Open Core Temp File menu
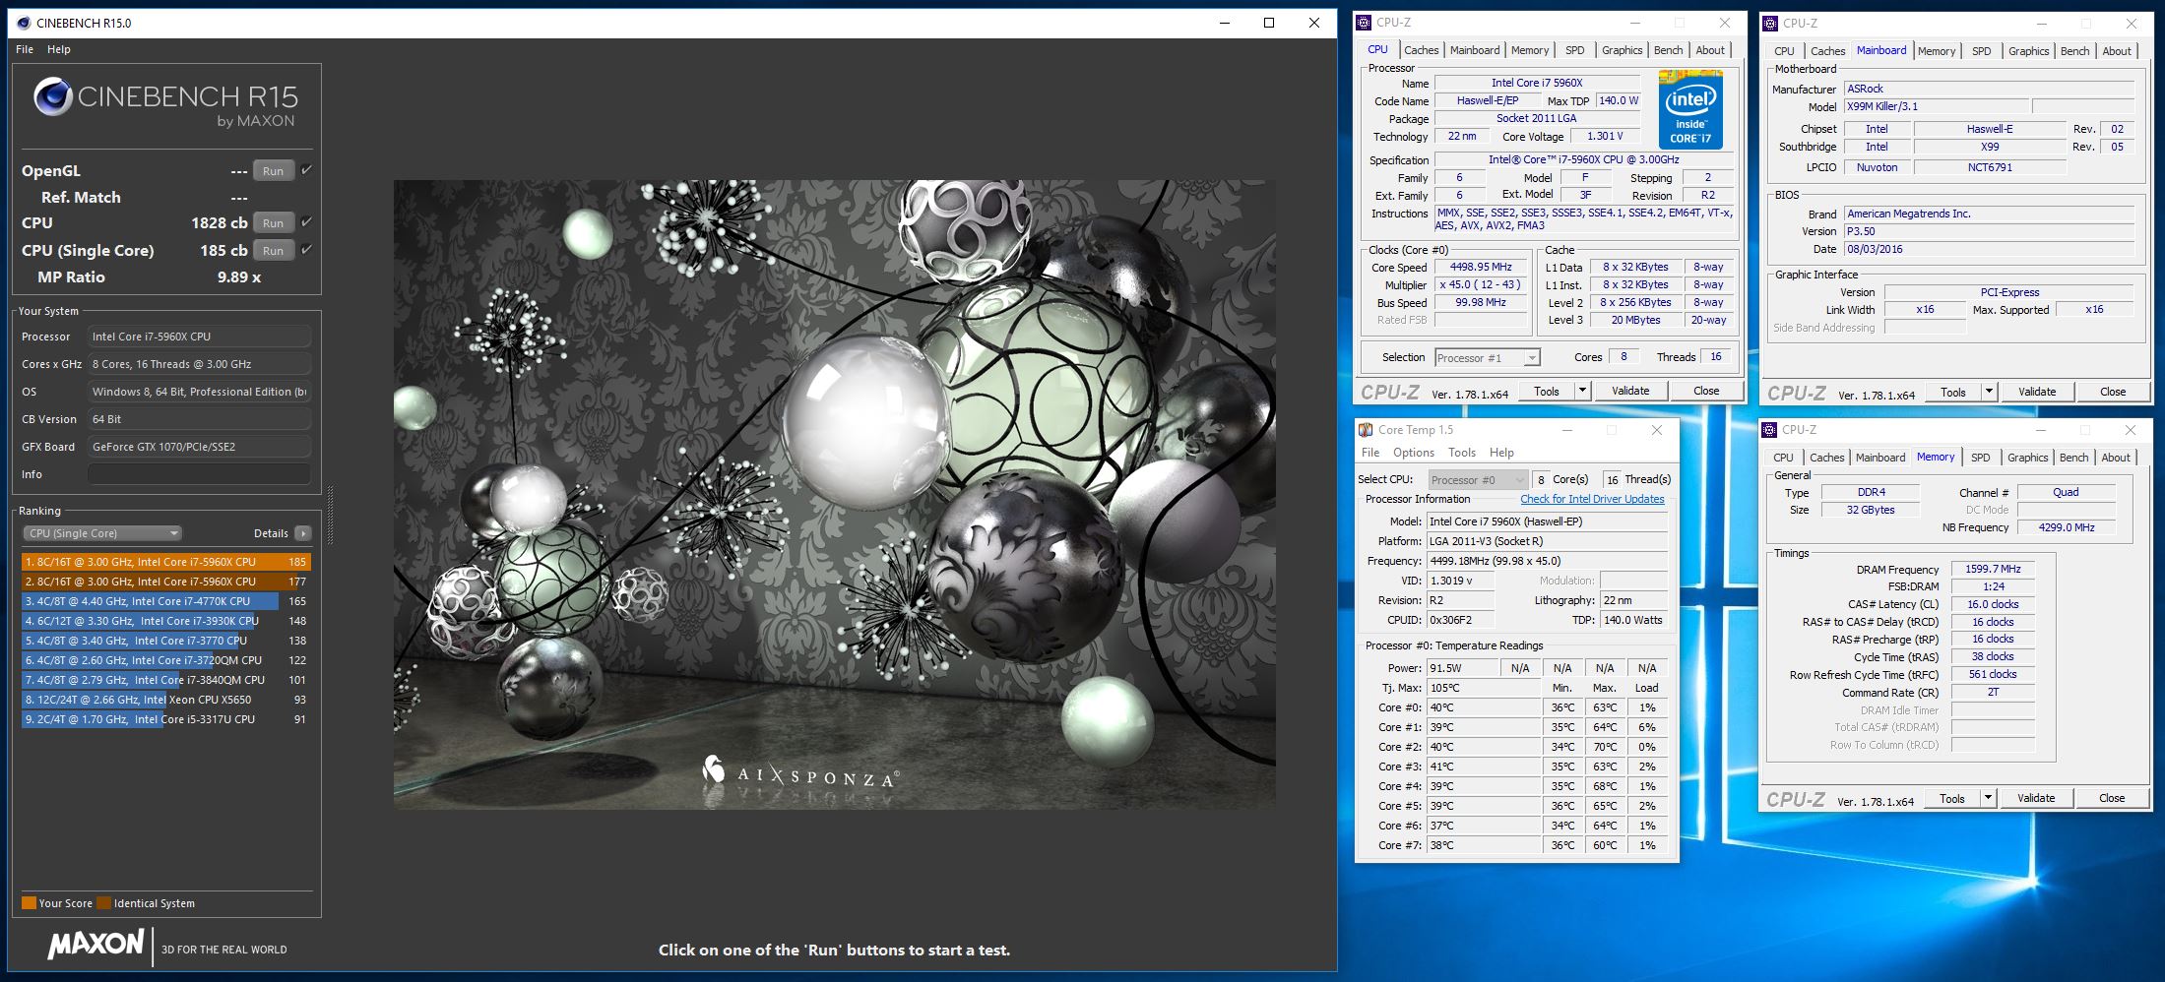The width and height of the screenshot is (2165, 982). 1370,453
